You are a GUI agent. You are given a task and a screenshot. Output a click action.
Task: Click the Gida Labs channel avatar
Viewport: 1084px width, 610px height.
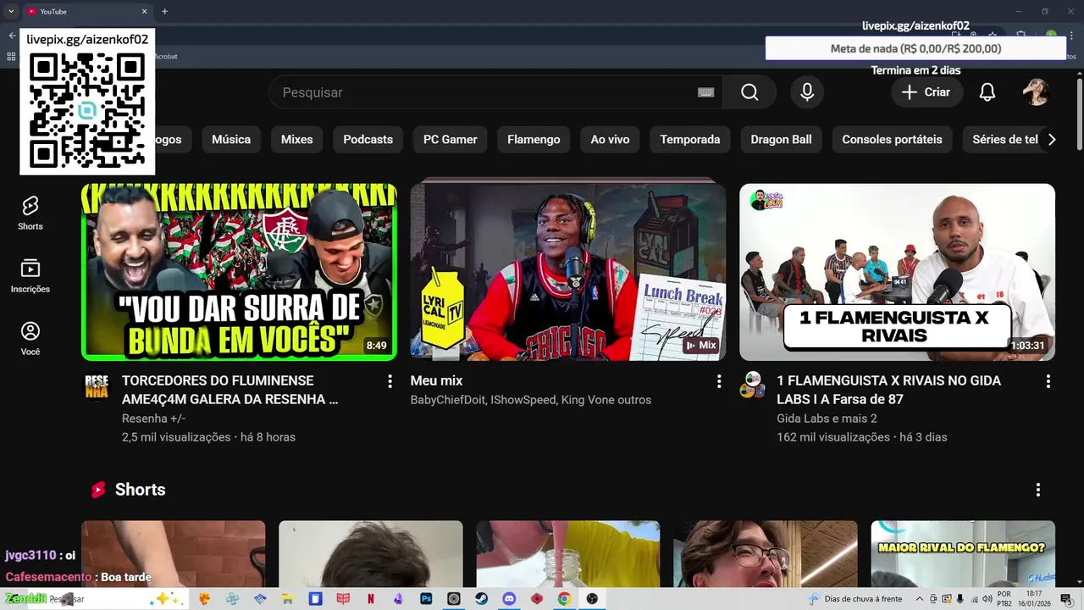tap(752, 385)
